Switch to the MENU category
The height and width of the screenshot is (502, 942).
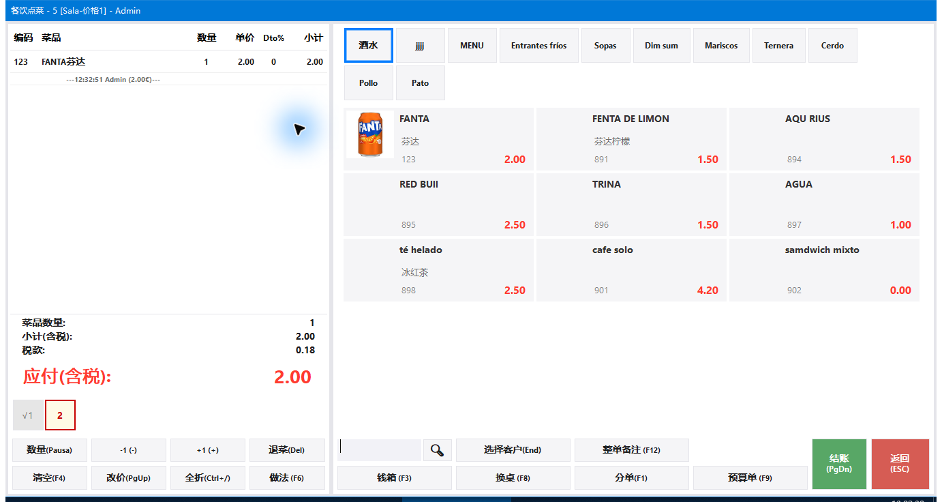click(472, 46)
